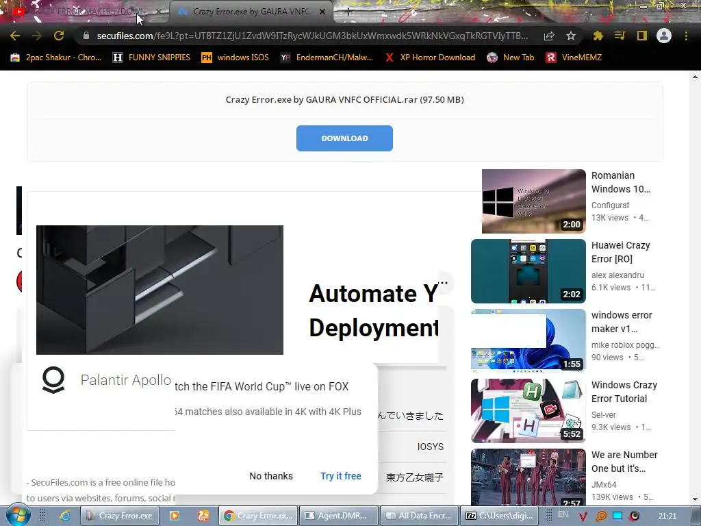Click the Palantir ad drawer image
Viewport: 701px width, 526px height.
point(160,290)
